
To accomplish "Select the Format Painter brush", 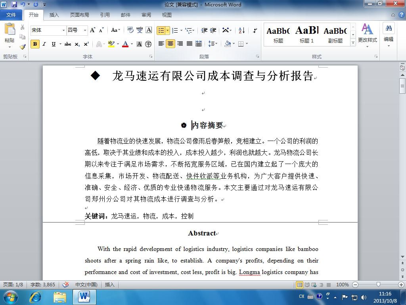I will point(23,47).
